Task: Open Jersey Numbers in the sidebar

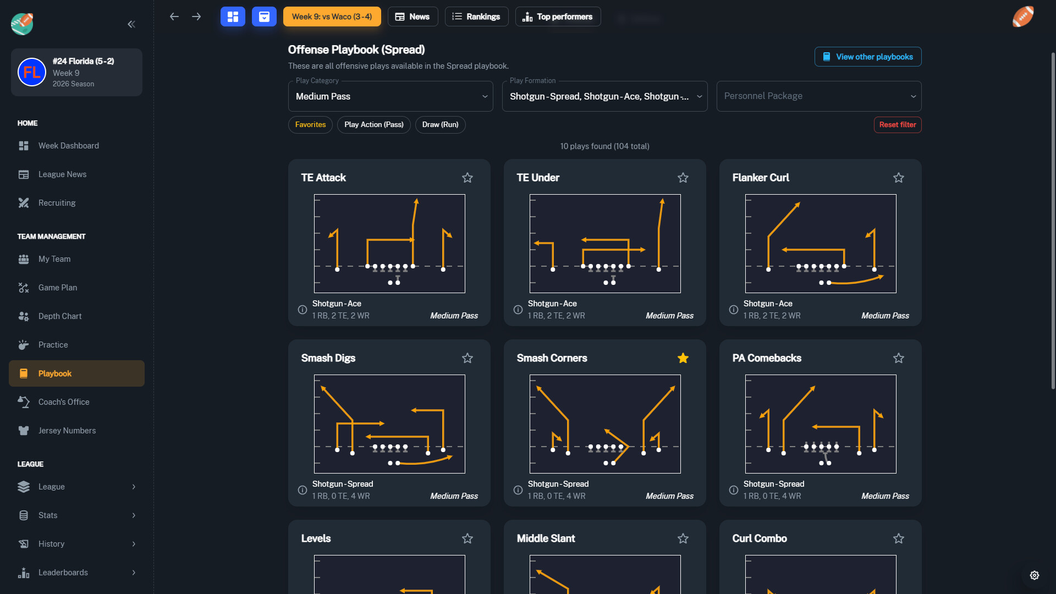Action: click(x=67, y=430)
